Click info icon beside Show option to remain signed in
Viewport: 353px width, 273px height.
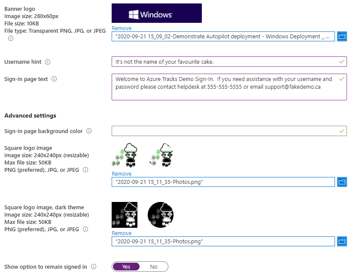[94, 267]
